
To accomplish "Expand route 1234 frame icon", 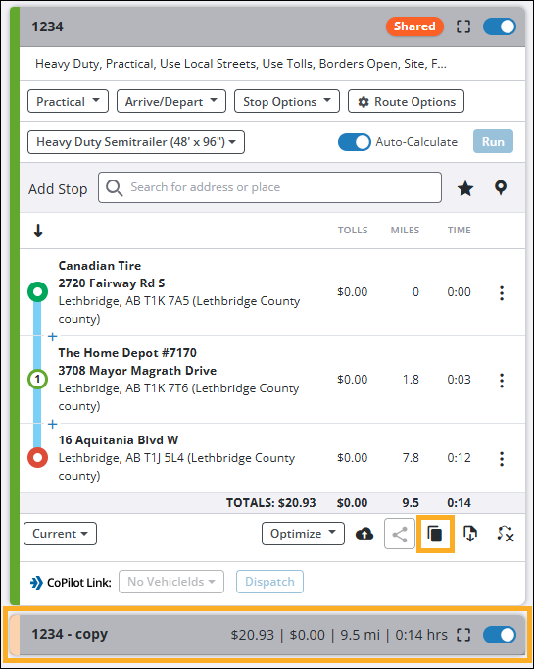I will tap(463, 26).
